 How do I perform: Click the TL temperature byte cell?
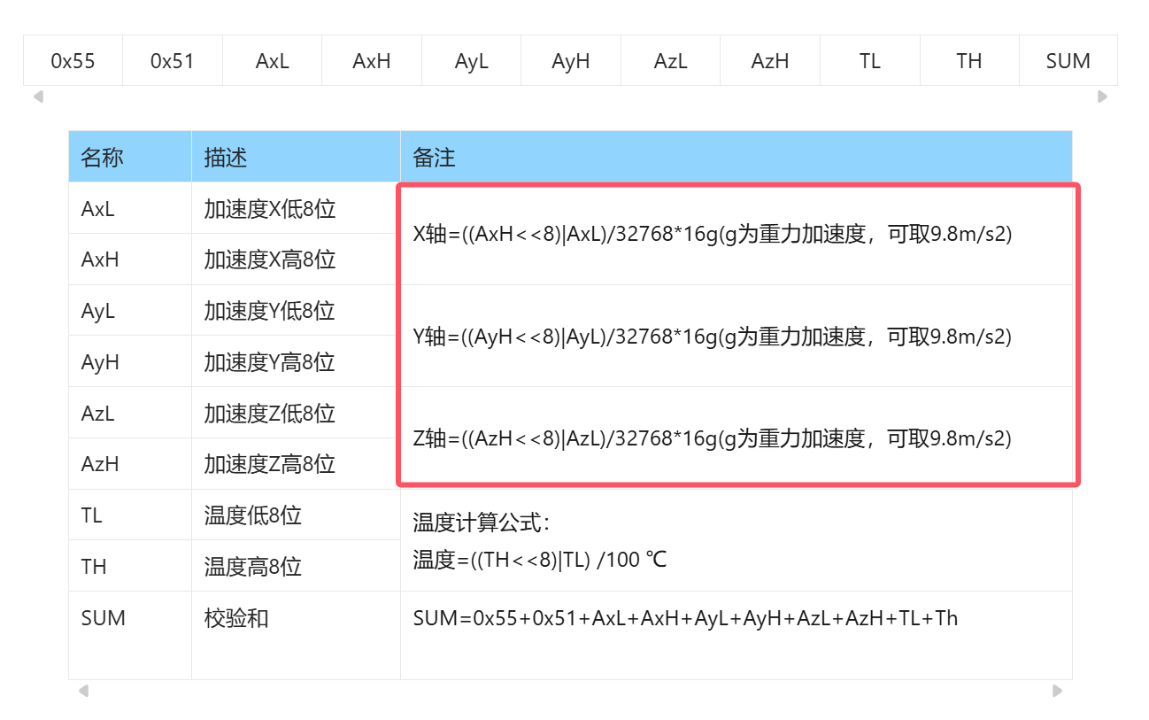tap(869, 60)
